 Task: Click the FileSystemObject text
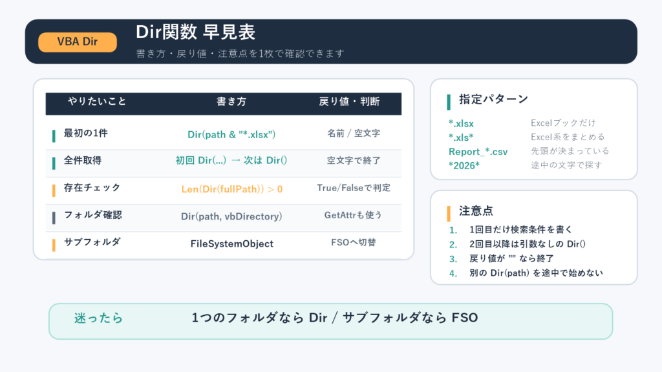232,243
